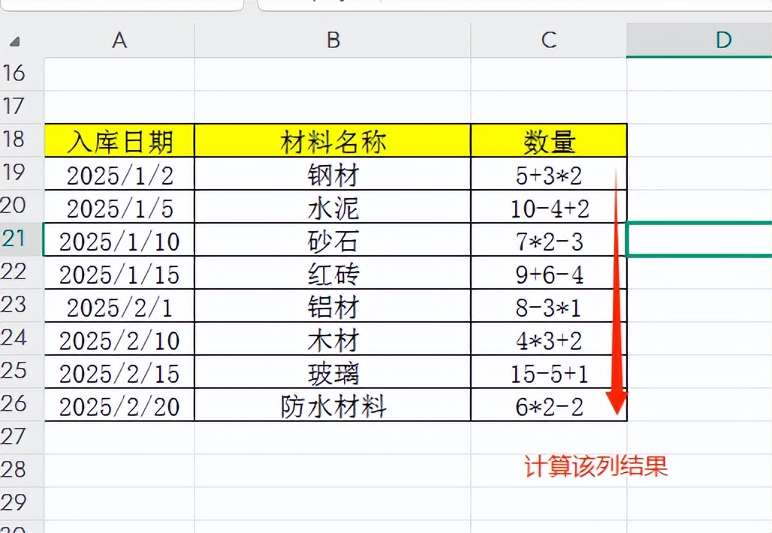Click the 入库日期 header cell
The width and height of the screenshot is (772, 533).
[119, 140]
